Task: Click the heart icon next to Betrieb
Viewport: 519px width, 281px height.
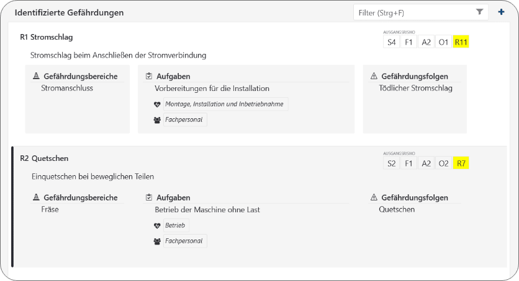Action: [157, 226]
